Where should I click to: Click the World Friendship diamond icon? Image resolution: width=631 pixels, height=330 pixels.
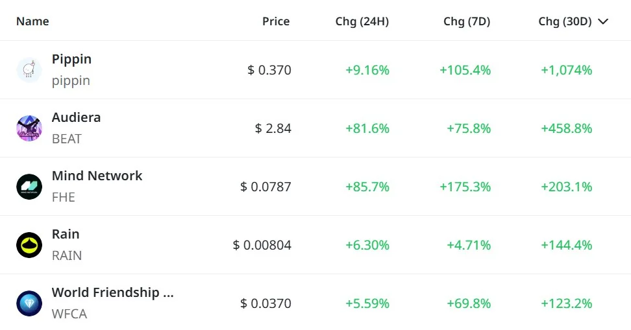pos(29,303)
